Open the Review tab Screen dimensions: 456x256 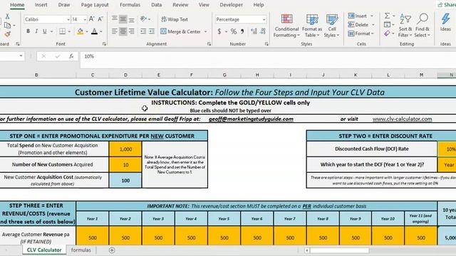(x=180, y=5)
